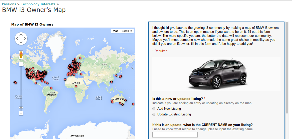Pan the map up with the arrow
This screenshot has width=292, height=139.
tap(21, 35)
